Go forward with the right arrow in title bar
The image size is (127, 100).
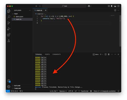click(x=40, y=6)
